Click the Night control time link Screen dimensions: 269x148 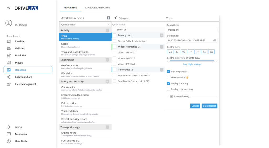(x=190, y=64)
